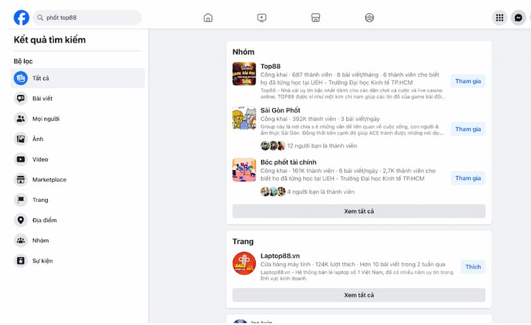Click 'Công khai · 687 thành viên' description line
Screen dimensions: 531x325
point(350,74)
